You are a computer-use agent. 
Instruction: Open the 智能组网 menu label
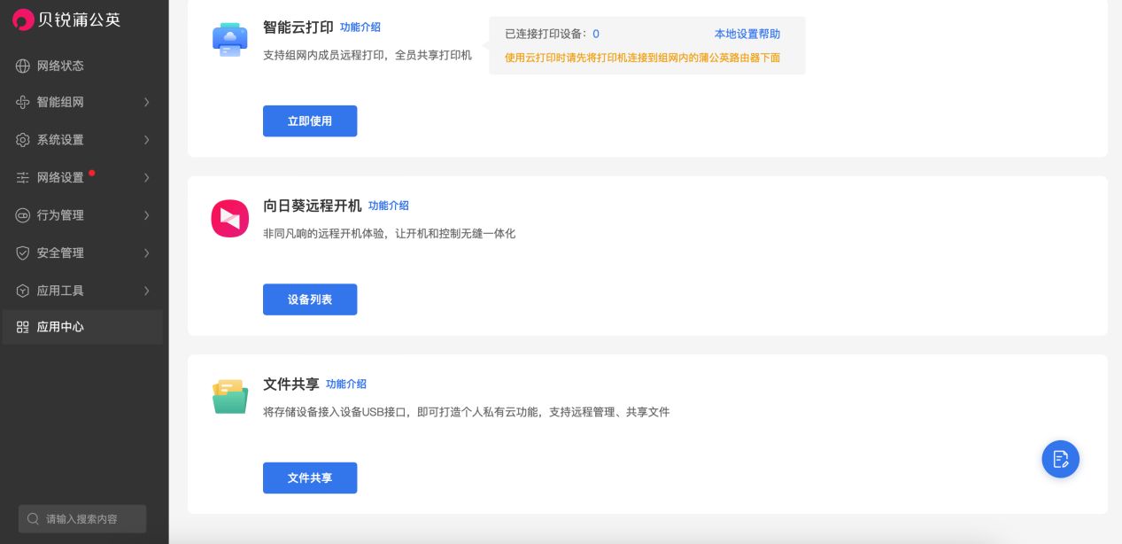(x=60, y=102)
